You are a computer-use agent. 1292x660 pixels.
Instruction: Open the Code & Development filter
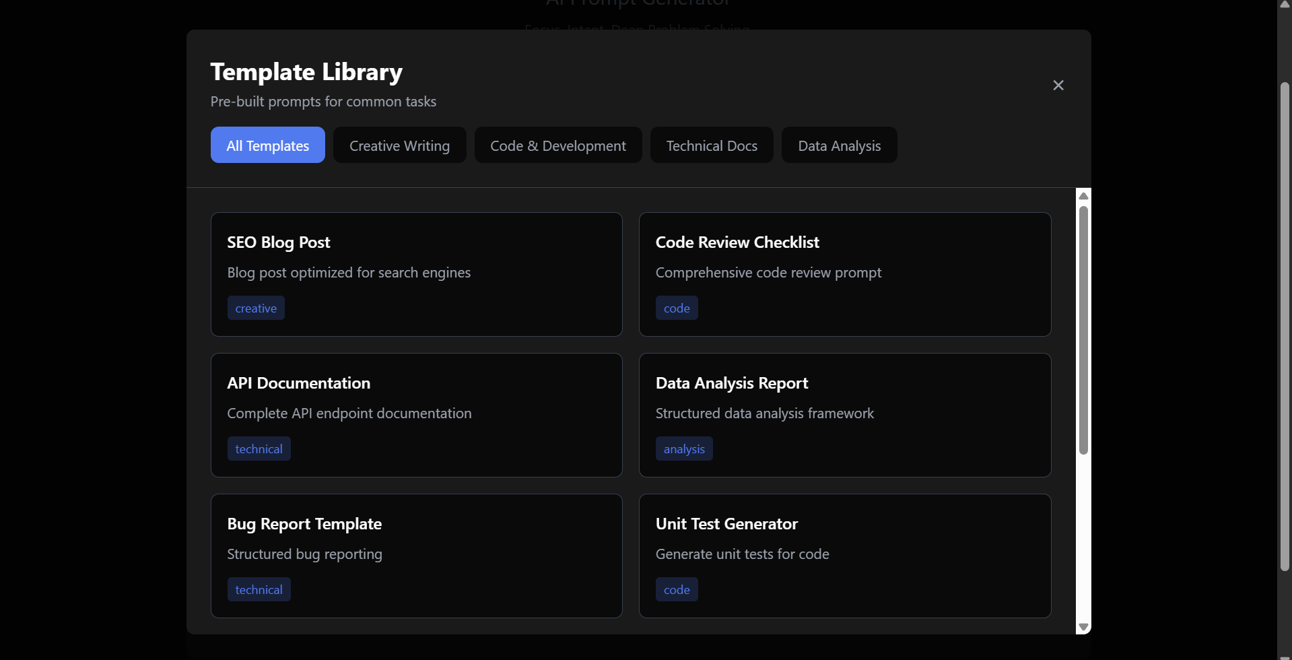tap(558, 145)
